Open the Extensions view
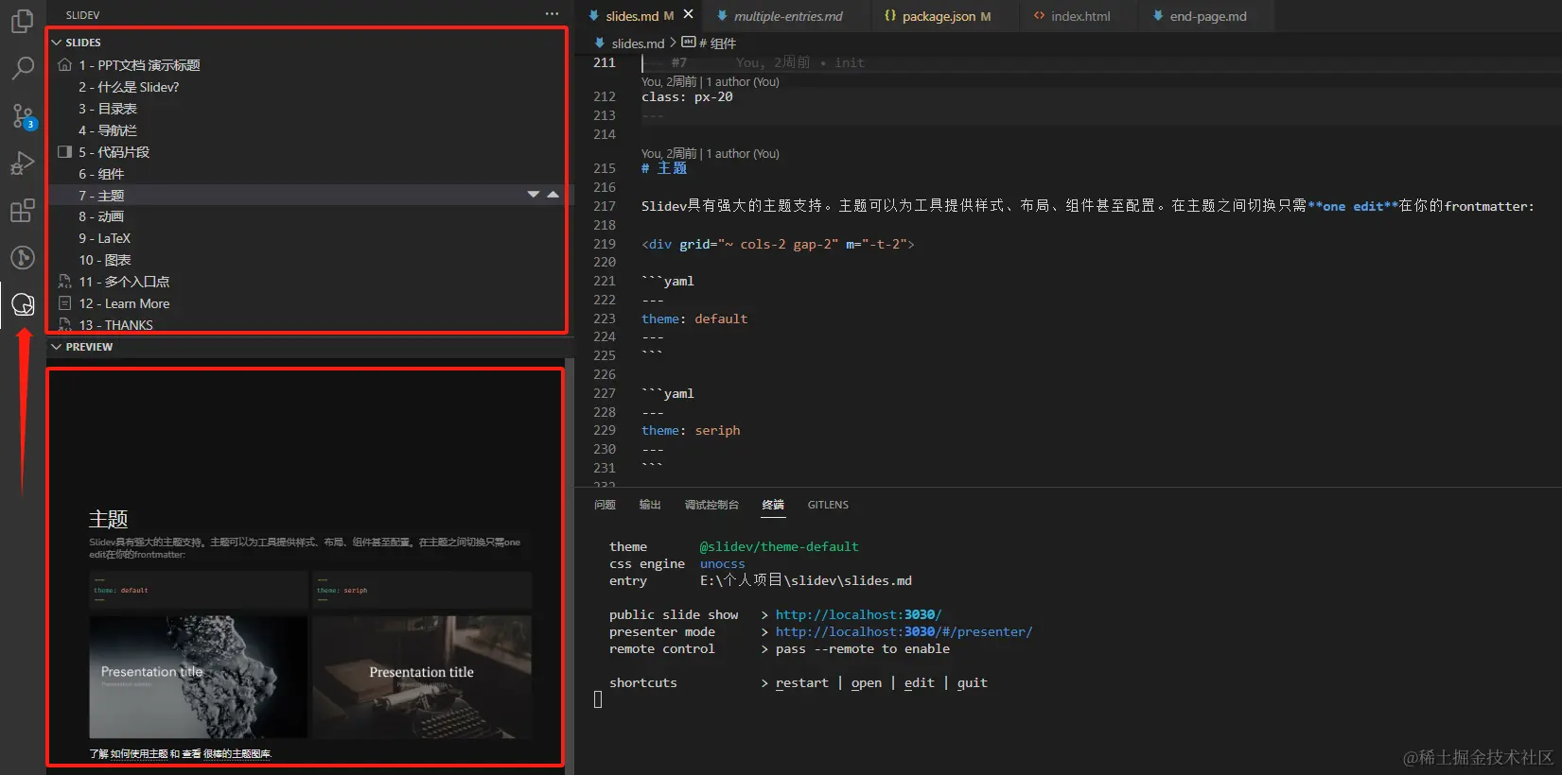The height and width of the screenshot is (775, 1562). point(23,210)
